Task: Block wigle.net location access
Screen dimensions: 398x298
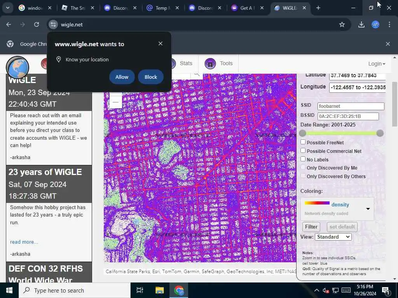Action: [151, 77]
